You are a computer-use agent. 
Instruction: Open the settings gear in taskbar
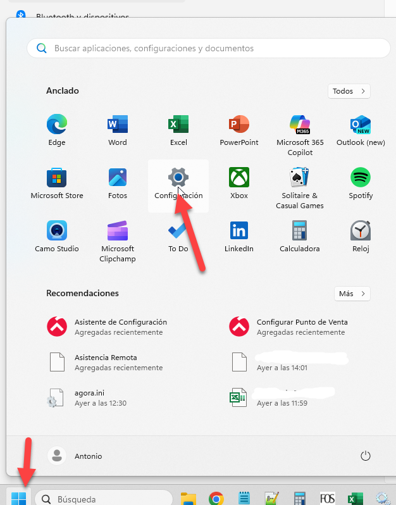383,499
